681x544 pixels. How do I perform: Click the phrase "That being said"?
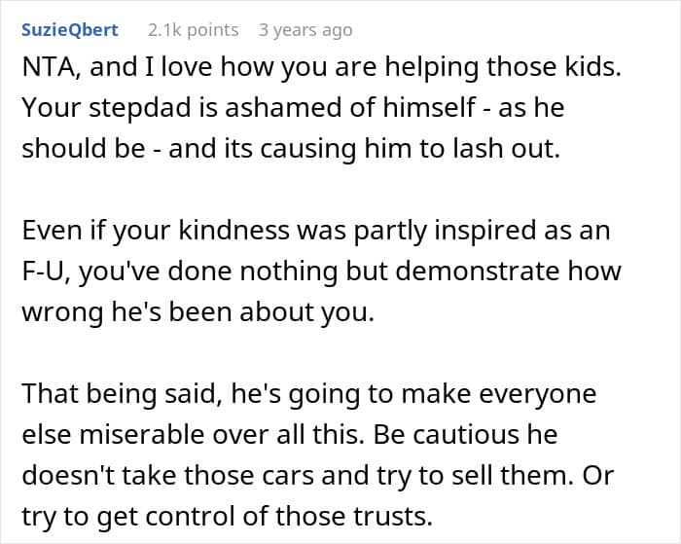[103, 392]
